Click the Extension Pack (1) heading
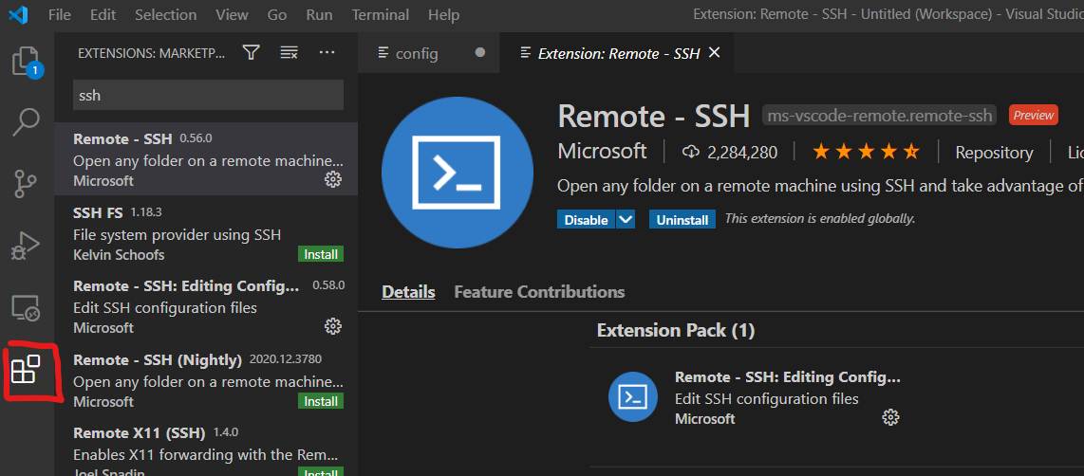Viewport: 1084px width, 476px height. tap(676, 330)
